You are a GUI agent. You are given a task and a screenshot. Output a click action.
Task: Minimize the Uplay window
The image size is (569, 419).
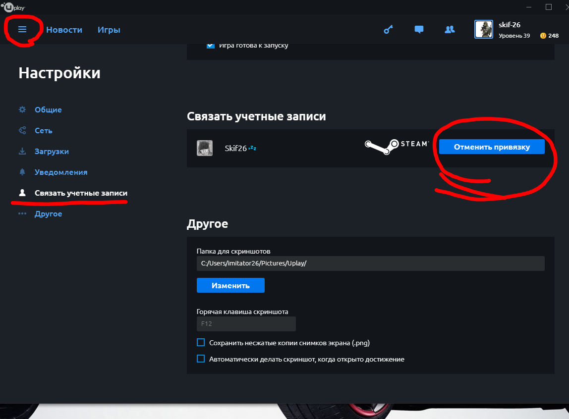(x=529, y=7)
